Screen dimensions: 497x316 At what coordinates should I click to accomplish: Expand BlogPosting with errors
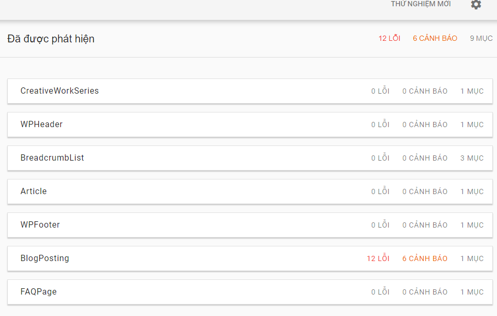point(250,258)
